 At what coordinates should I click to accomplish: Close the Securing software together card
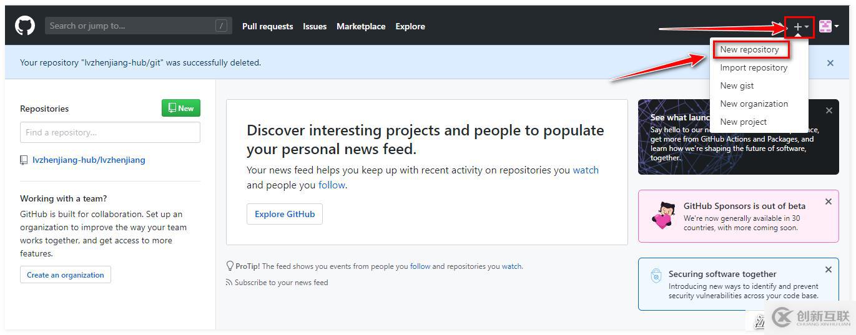(829, 269)
